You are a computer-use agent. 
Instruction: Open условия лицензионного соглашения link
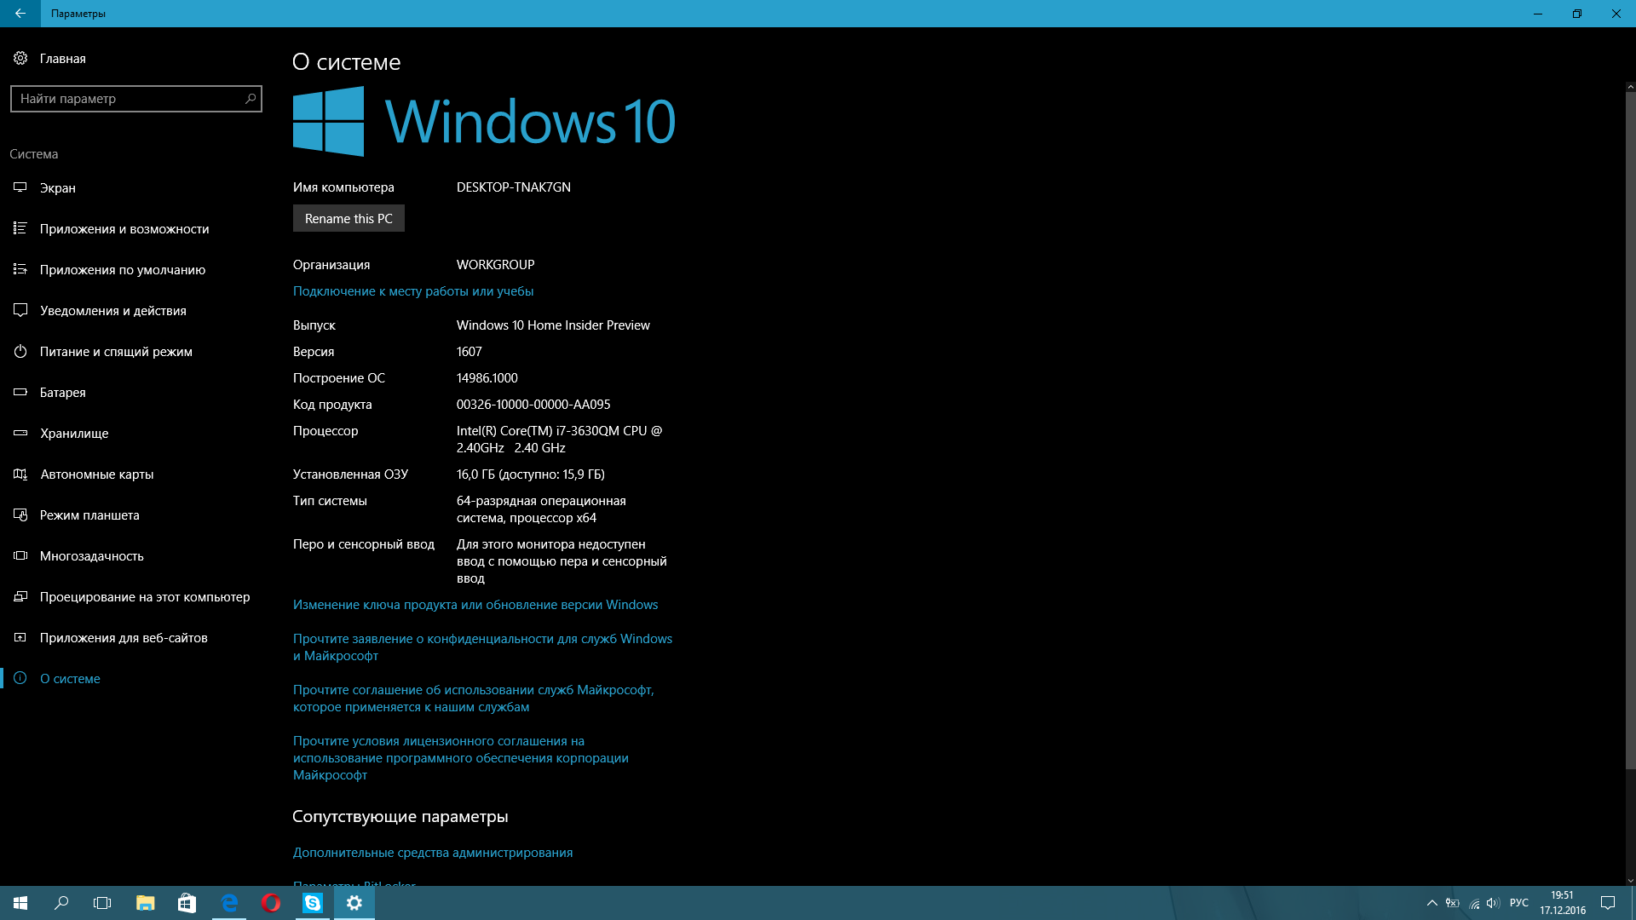click(x=461, y=758)
